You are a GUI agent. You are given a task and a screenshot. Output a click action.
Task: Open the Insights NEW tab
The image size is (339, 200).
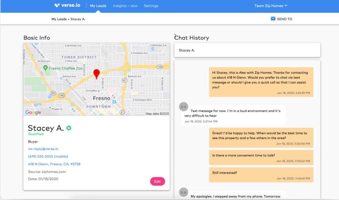tap(125, 6)
